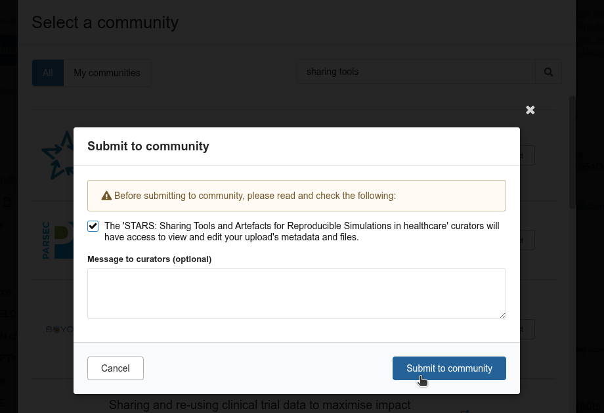Screen dimensions: 604x413
Task: Click the BOYO community logo
Action: pyautogui.click(x=59, y=329)
